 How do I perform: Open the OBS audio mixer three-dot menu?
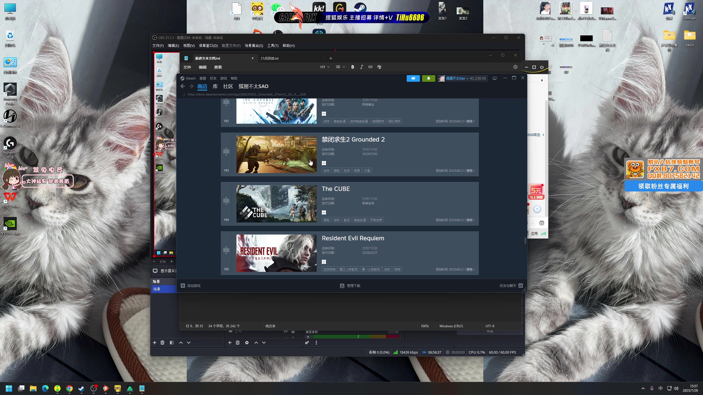[316, 343]
